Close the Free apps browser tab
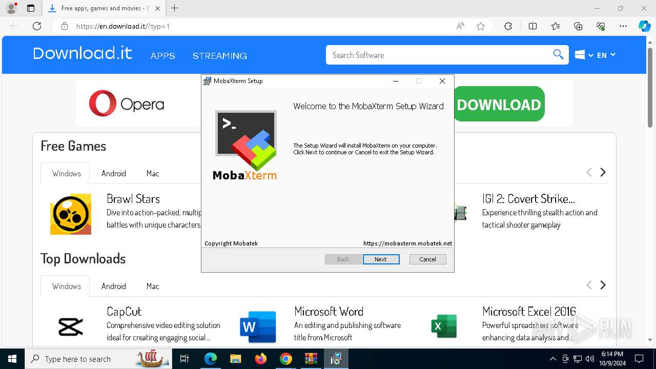656x369 pixels. 157,8
